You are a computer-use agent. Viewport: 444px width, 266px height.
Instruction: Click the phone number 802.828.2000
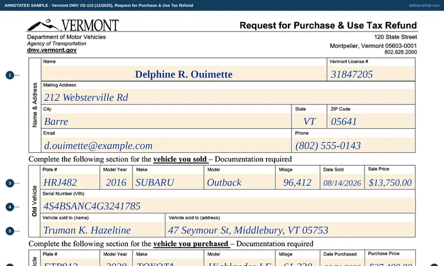401,52
